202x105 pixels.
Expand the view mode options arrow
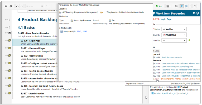point(190,6)
